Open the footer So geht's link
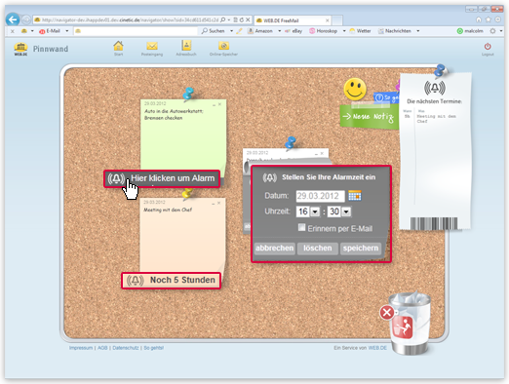Viewport: 509px width, 384px height. 153,348
